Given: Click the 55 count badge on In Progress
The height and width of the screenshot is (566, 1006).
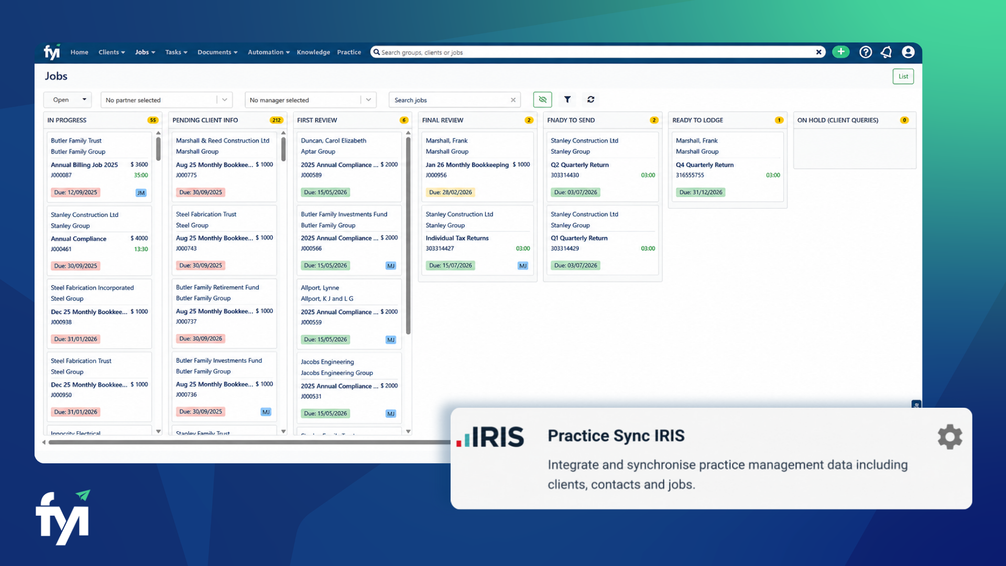Looking at the screenshot, I should click(x=153, y=120).
